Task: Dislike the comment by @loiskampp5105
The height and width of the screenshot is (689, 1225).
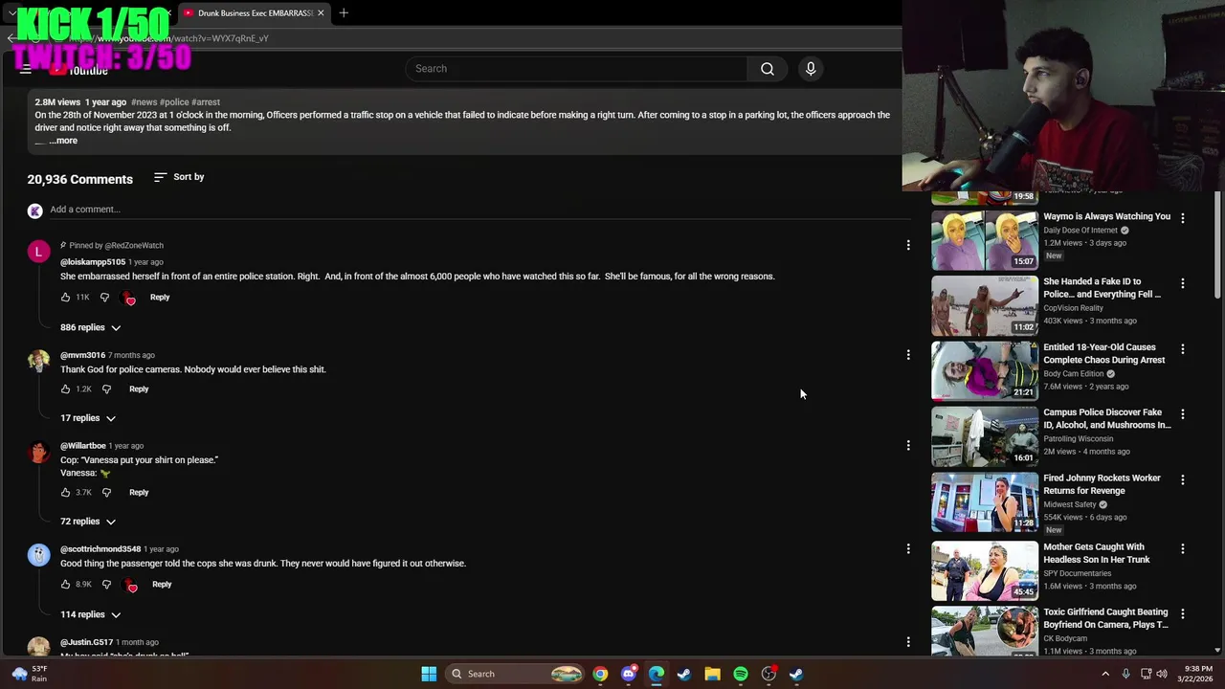Action: (104, 298)
